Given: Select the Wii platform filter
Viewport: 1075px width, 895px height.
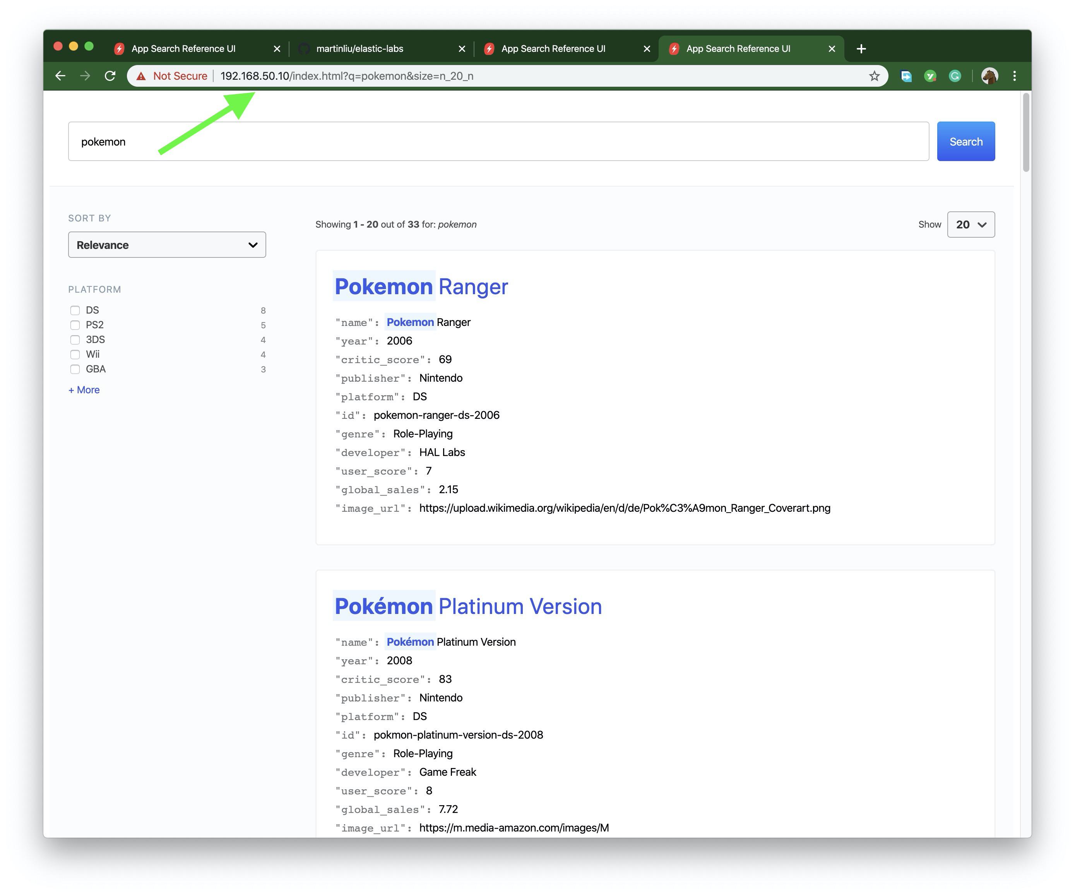Looking at the screenshot, I should (x=75, y=354).
